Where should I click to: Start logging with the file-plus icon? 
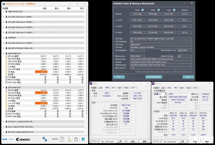coord(69,139)
